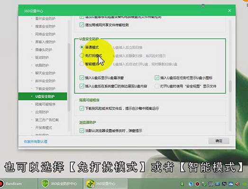Open 第三方广告拦截 settings
The image size is (248, 189).
[47, 120]
